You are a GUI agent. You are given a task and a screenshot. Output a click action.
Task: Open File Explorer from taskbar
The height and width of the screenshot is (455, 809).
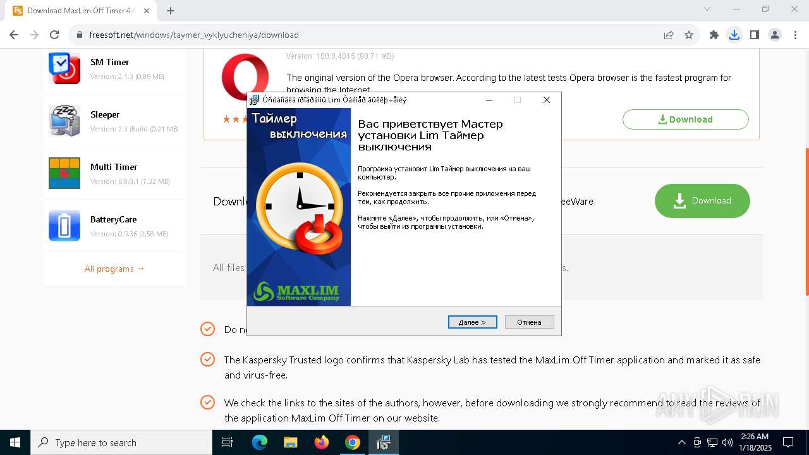point(290,442)
